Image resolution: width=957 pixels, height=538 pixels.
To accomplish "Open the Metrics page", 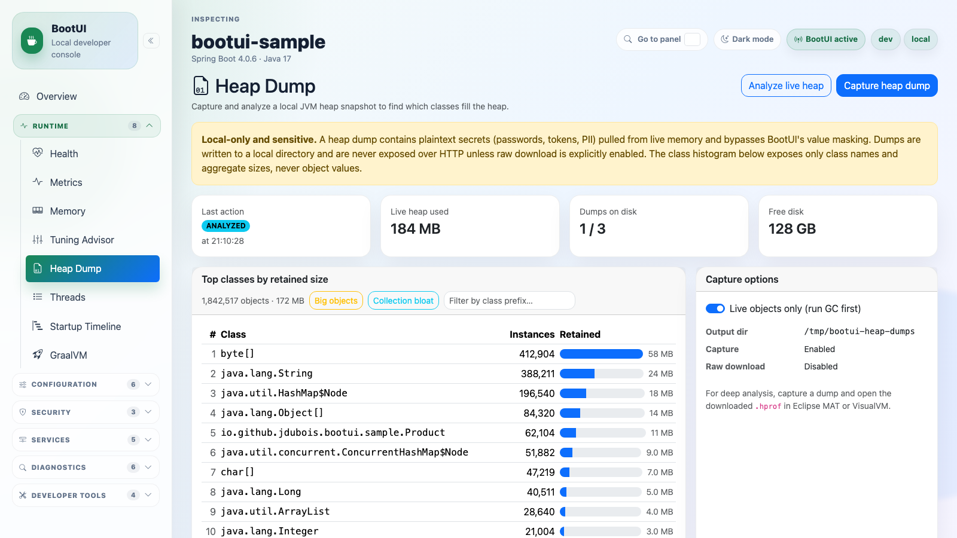I will 93,182.
